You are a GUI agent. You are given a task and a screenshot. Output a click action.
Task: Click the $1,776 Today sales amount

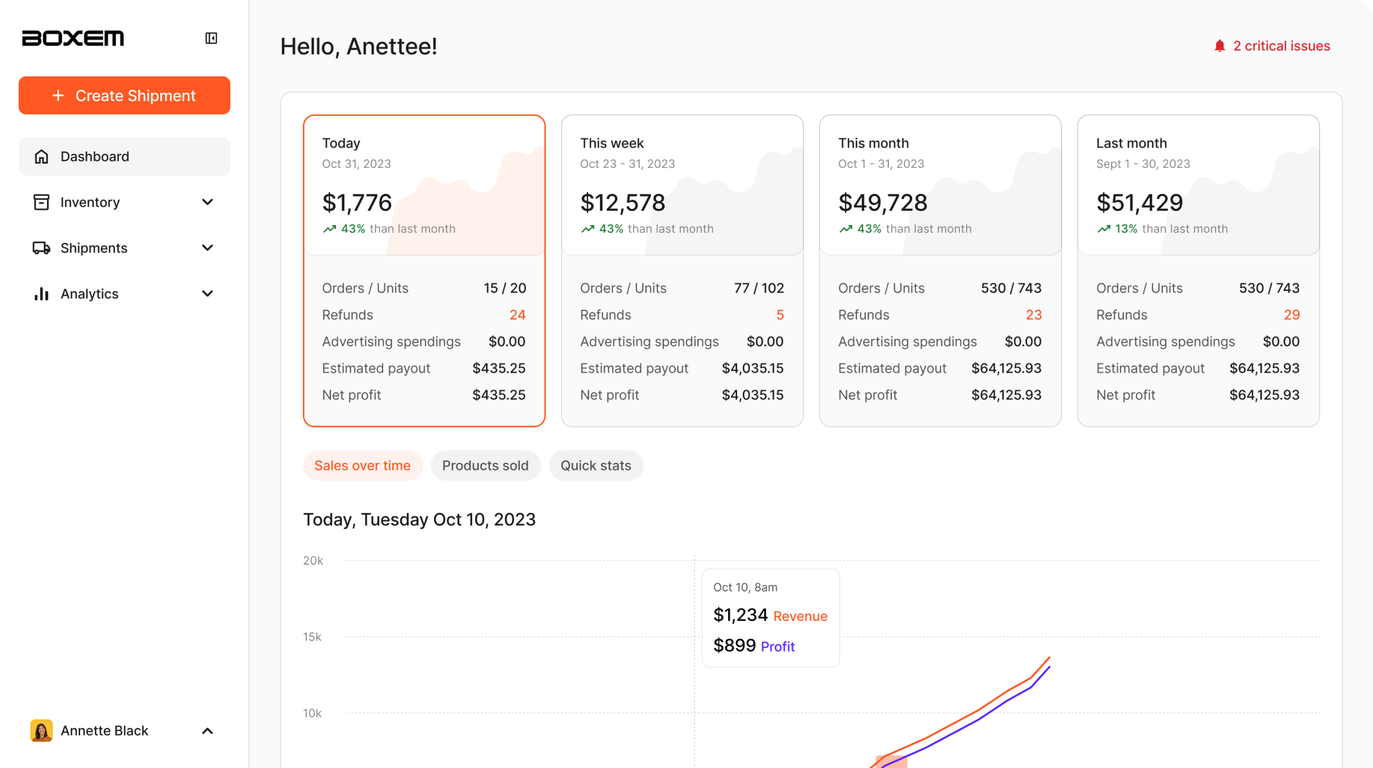click(357, 202)
